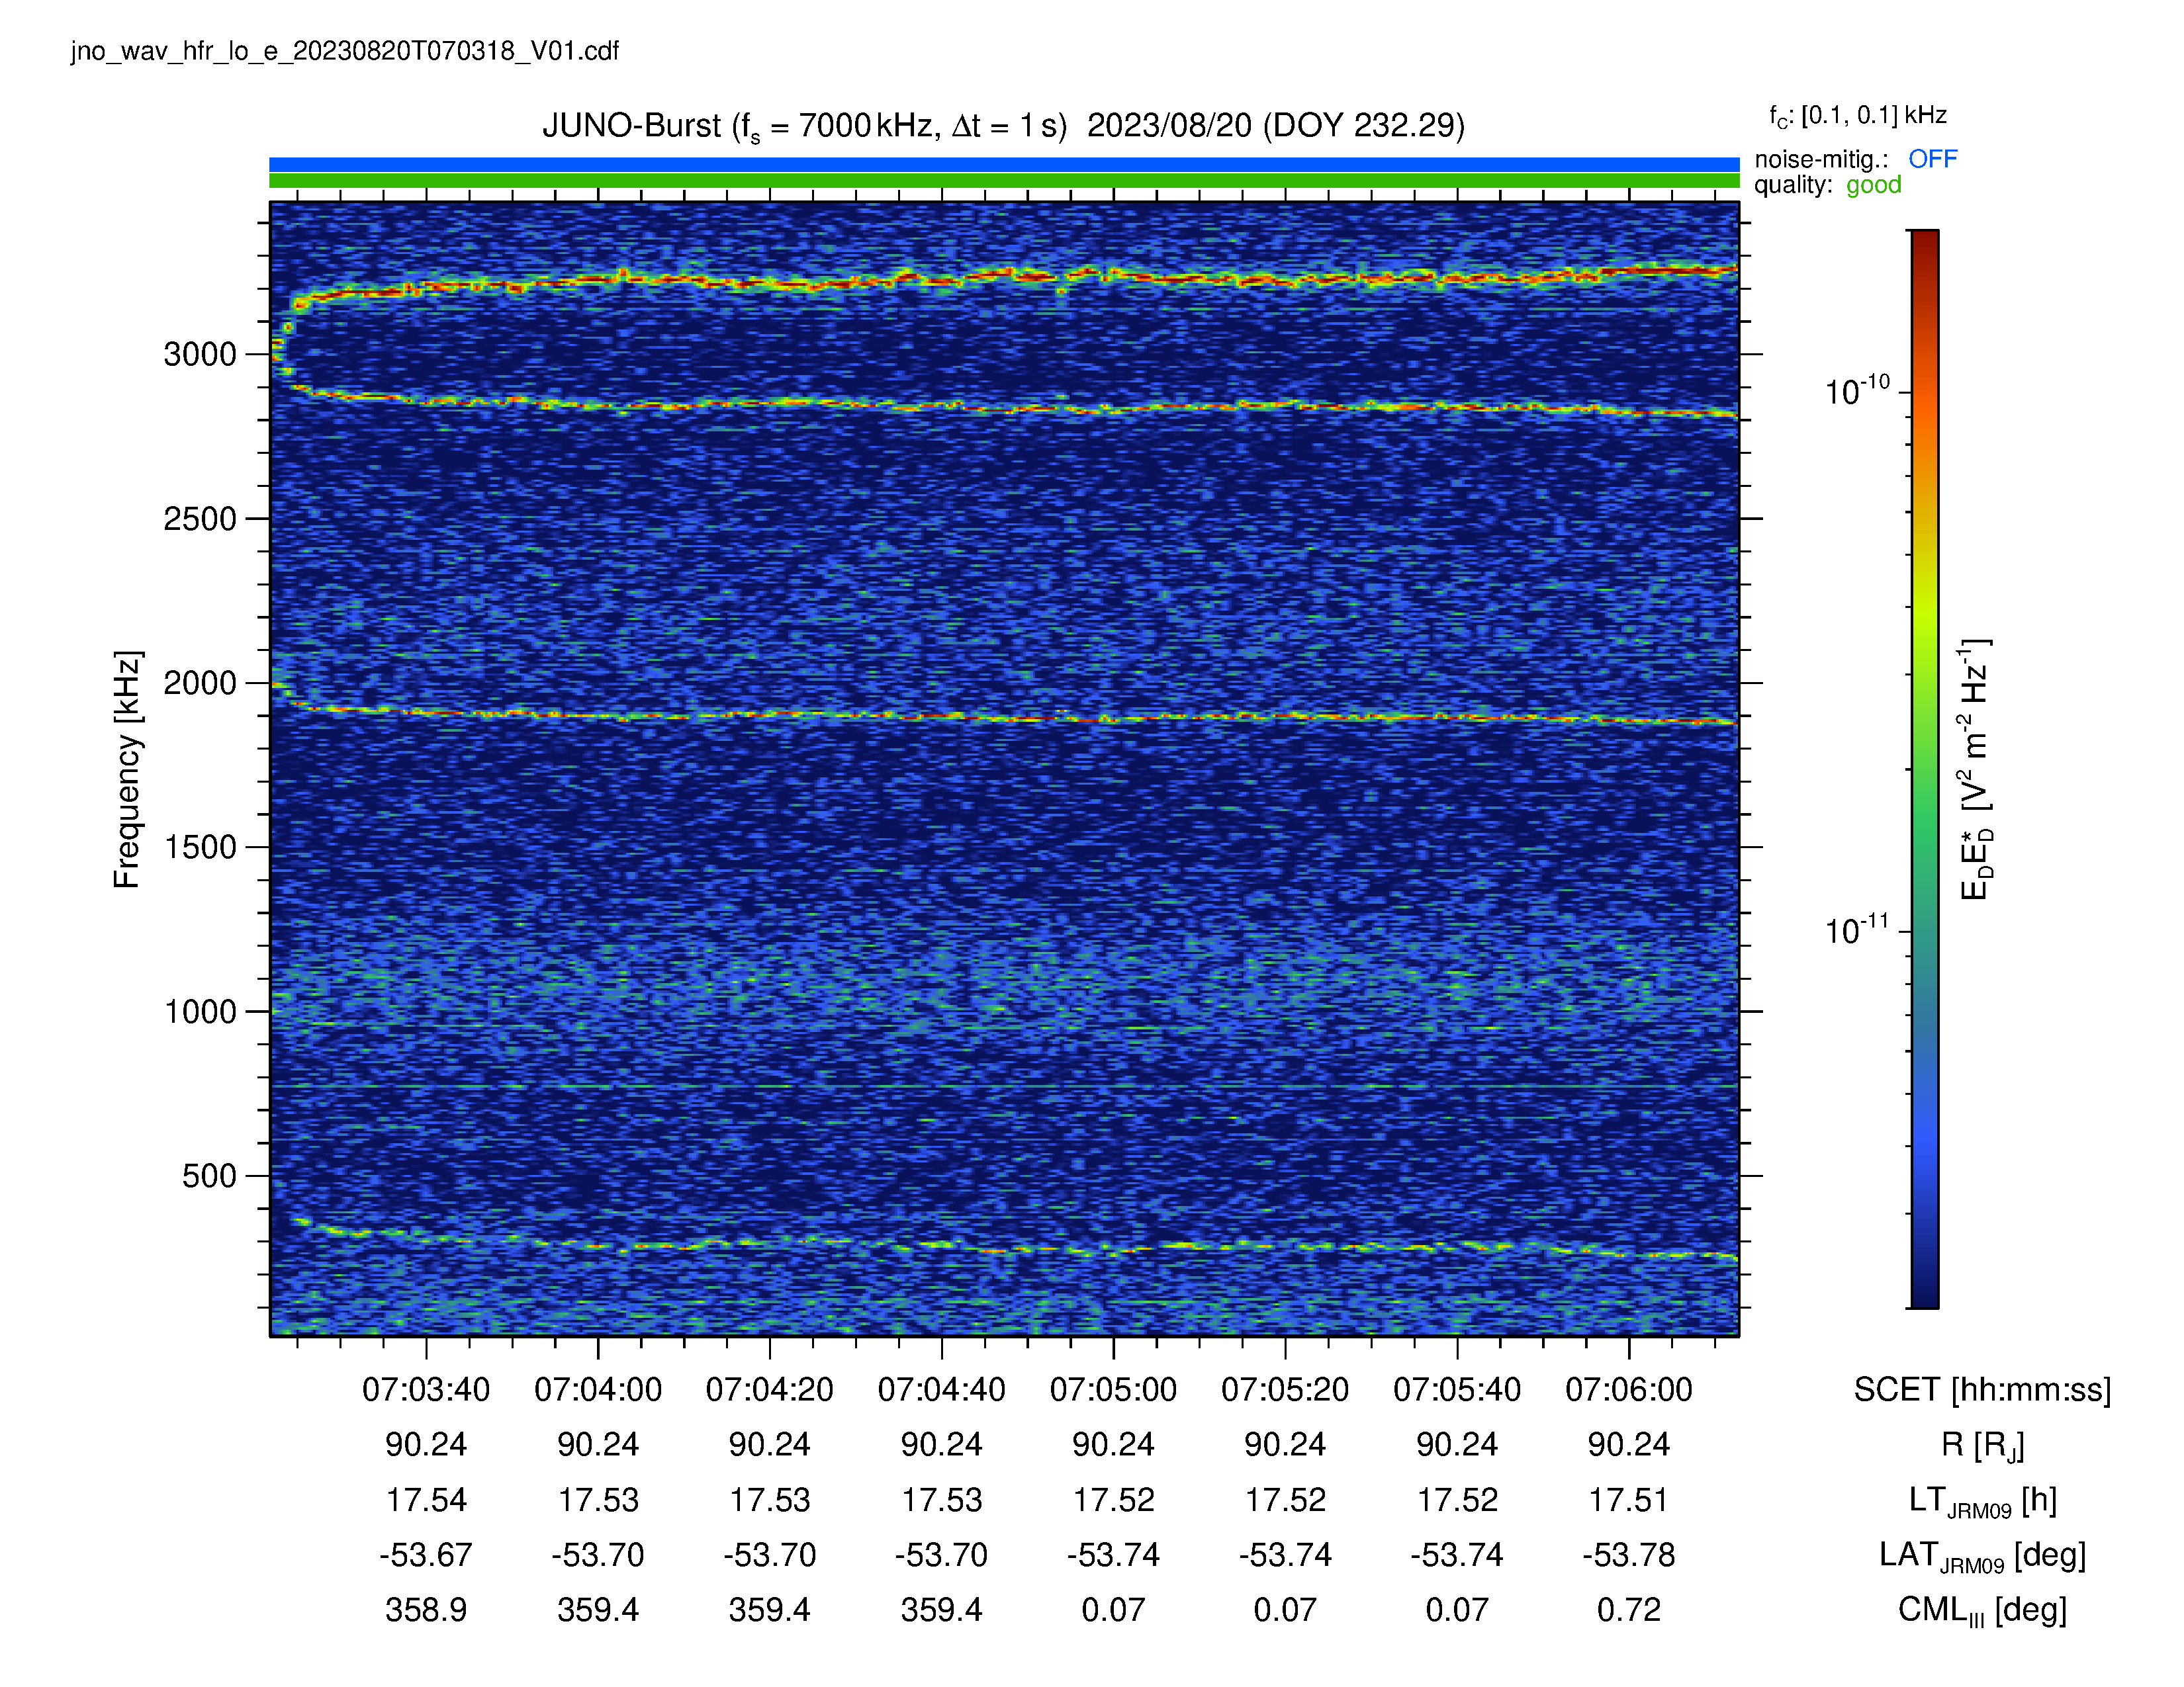Click the 3000 kHz frequency tick label
Image resolution: width=2184 pixels, height=1687 pixels.
(x=200, y=354)
